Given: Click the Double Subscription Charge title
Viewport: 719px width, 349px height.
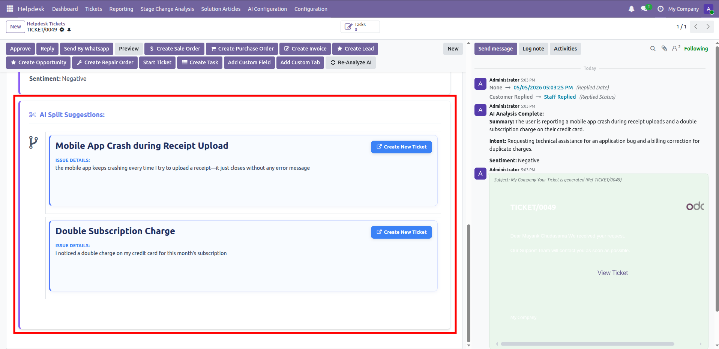Looking at the screenshot, I should click(115, 231).
